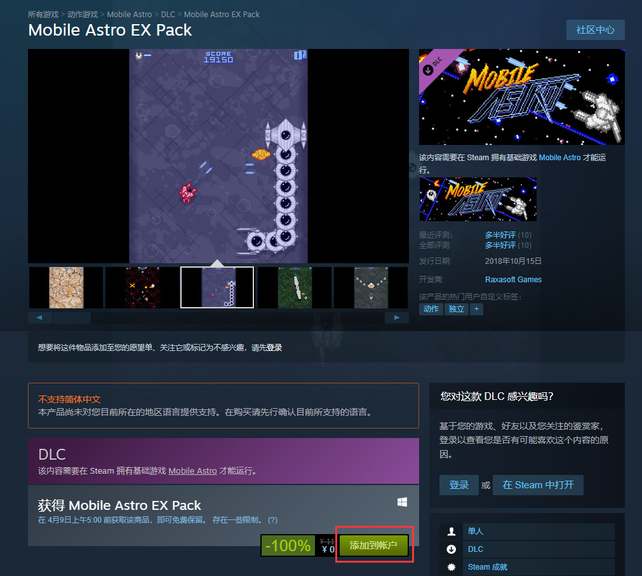Viewport: 642px width, 576px height.
Task: Click the Windows platform icon
Action: click(x=402, y=502)
